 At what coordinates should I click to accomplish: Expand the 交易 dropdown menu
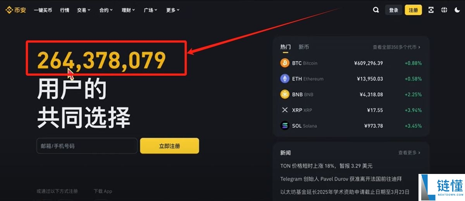click(83, 10)
